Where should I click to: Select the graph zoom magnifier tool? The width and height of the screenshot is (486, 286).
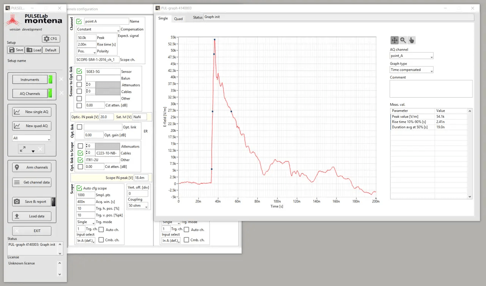(x=403, y=40)
